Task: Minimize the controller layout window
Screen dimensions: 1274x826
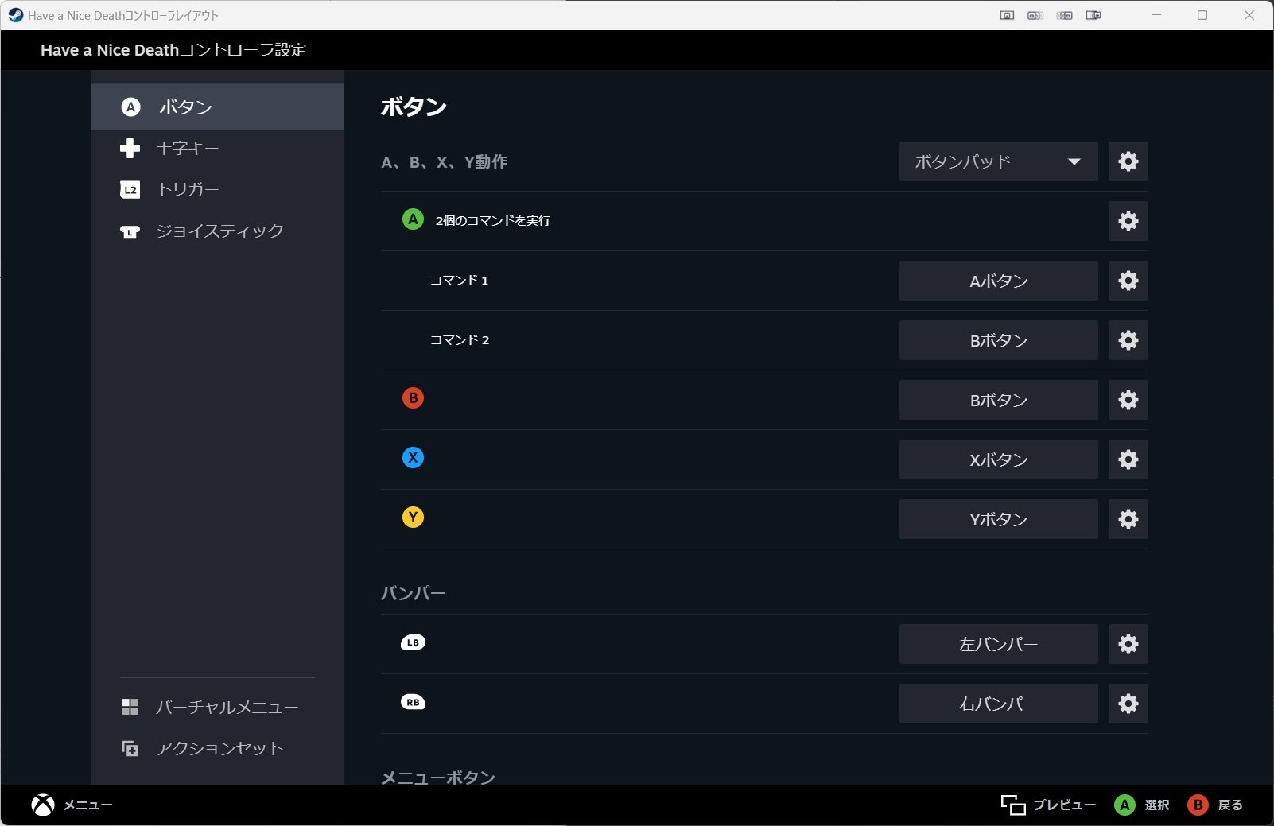Action: coord(1156,15)
